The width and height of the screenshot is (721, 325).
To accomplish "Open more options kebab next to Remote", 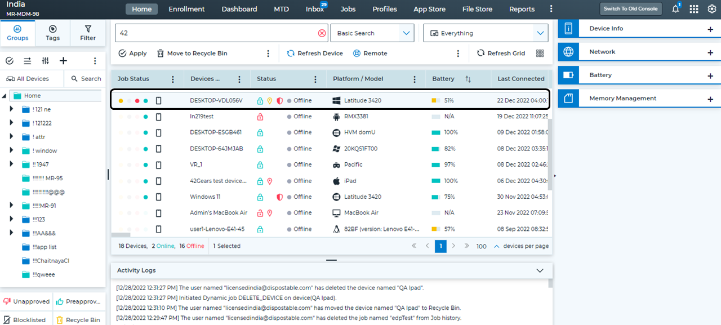I will [x=457, y=53].
